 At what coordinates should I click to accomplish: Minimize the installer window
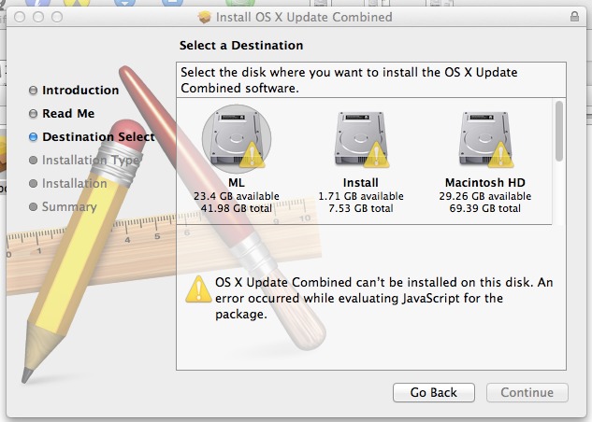(x=38, y=17)
